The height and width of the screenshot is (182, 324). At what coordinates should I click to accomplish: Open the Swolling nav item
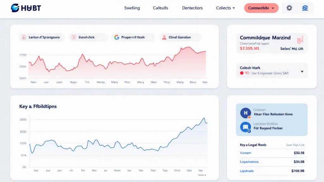pyautogui.click(x=132, y=8)
